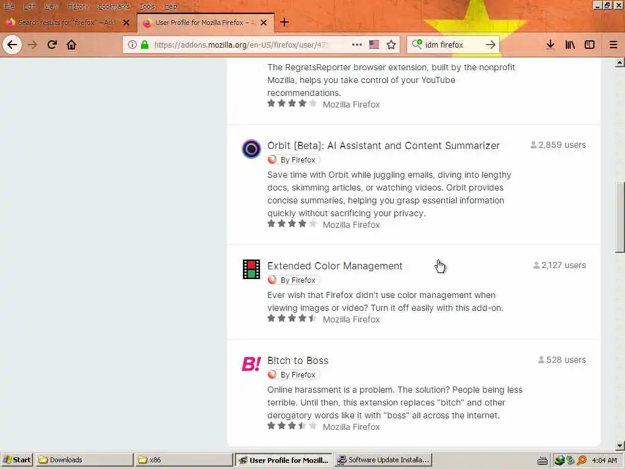
Task: Open the Tools menu
Action: (146, 6)
